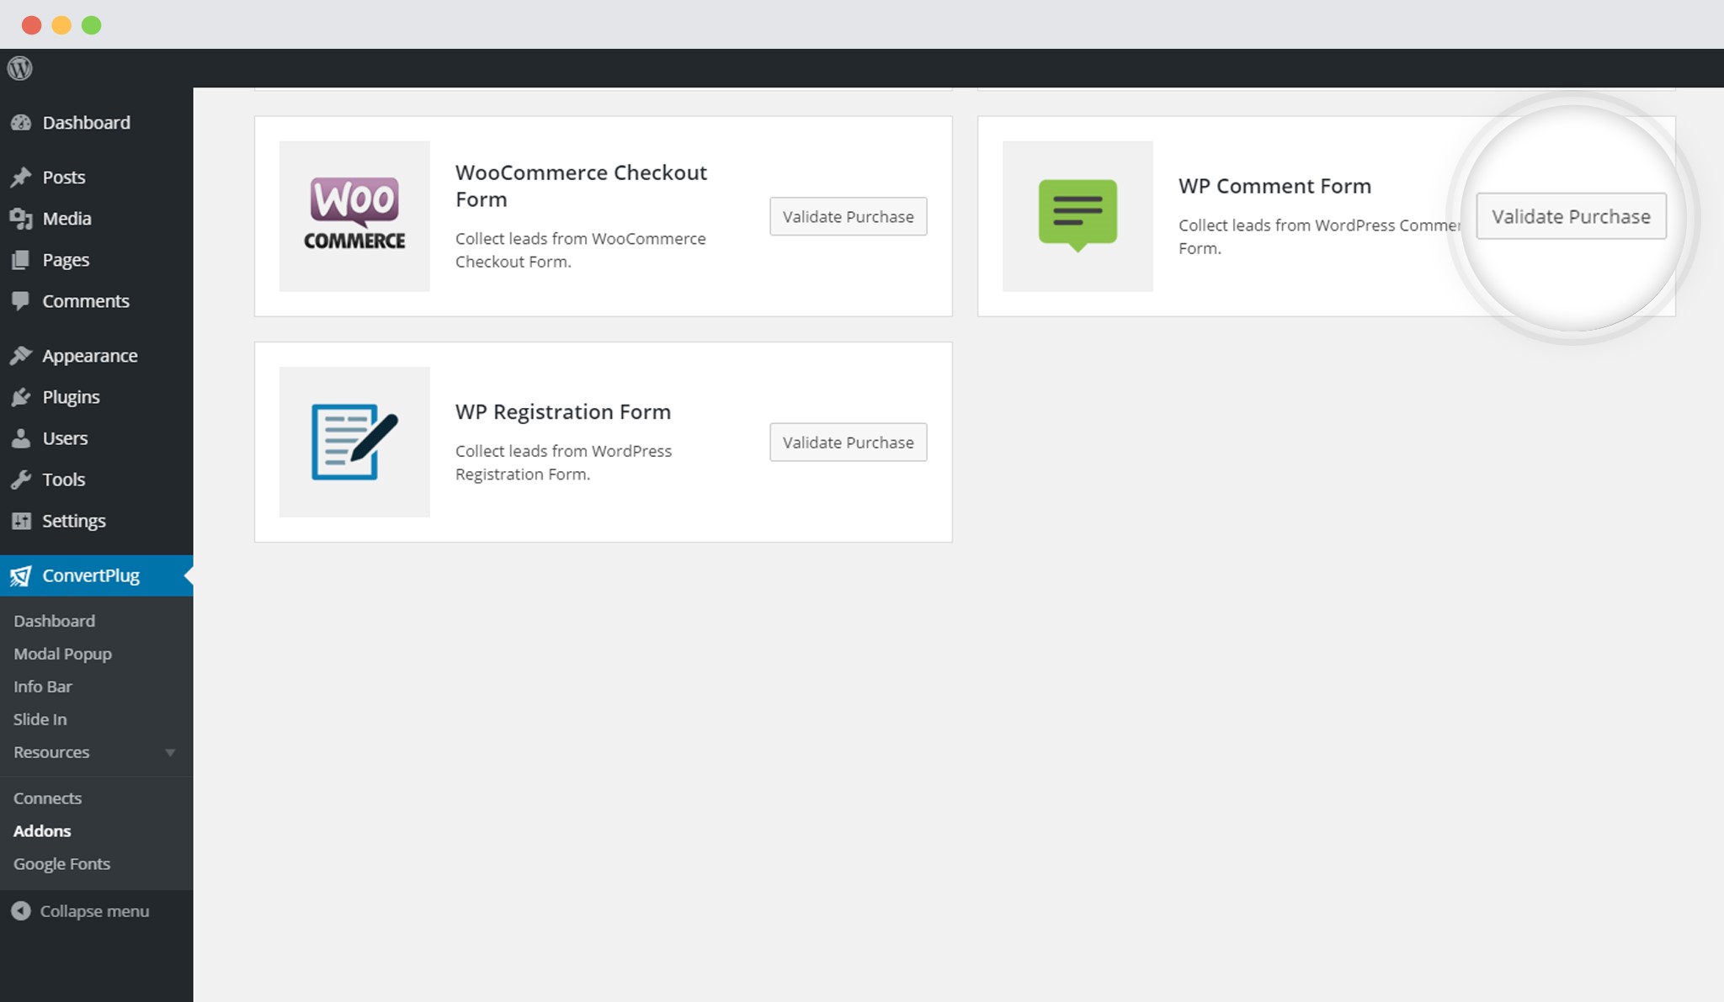The image size is (1724, 1002).
Task: Click the Users menu icon
Action: pyautogui.click(x=20, y=437)
